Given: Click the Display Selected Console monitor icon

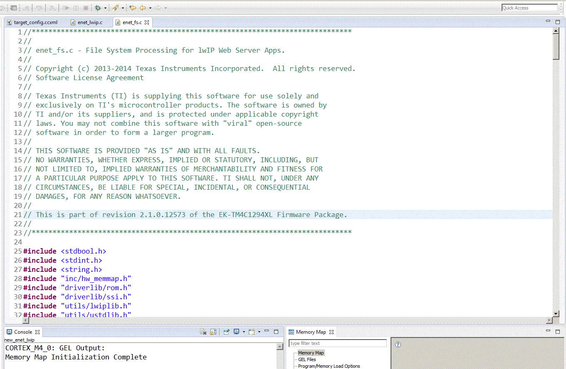Looking at the screenshot, I should [x=236, y=332].
